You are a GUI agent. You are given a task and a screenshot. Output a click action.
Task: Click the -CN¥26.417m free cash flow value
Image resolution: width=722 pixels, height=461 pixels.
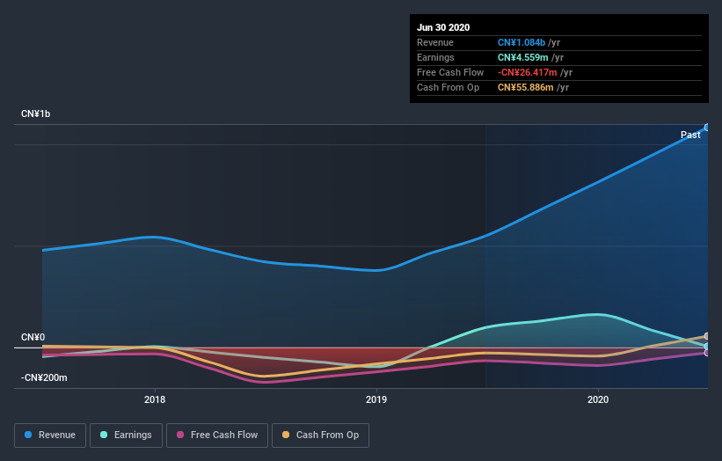[x=528, y=72]
